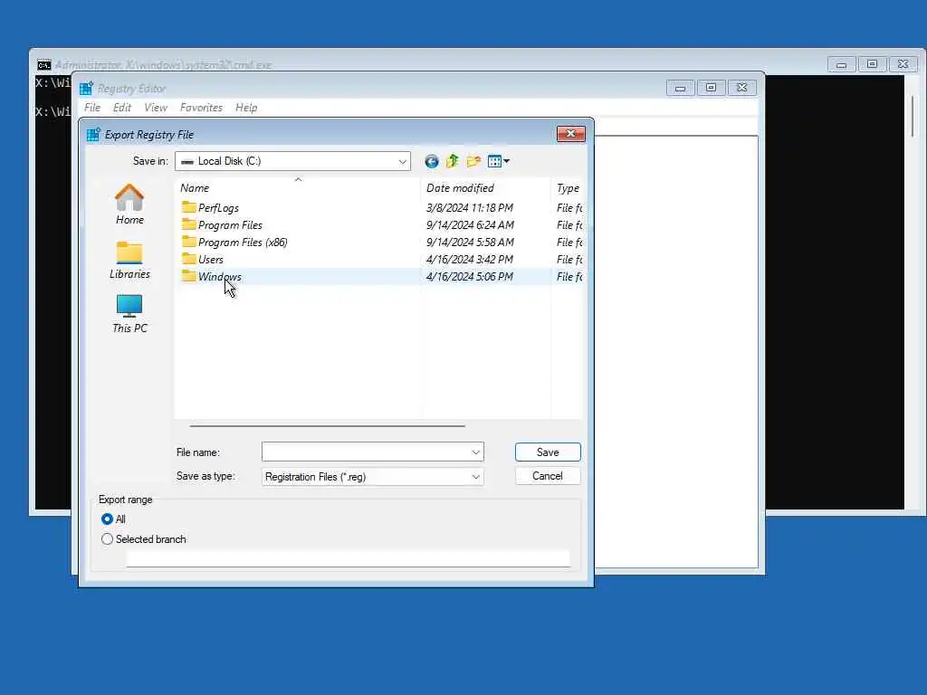Sort by the Date modified column header

tap(486, 188)
